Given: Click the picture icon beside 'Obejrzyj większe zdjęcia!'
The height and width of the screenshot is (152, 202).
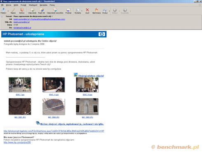Looking at the screenshot, I should (76, 75).
